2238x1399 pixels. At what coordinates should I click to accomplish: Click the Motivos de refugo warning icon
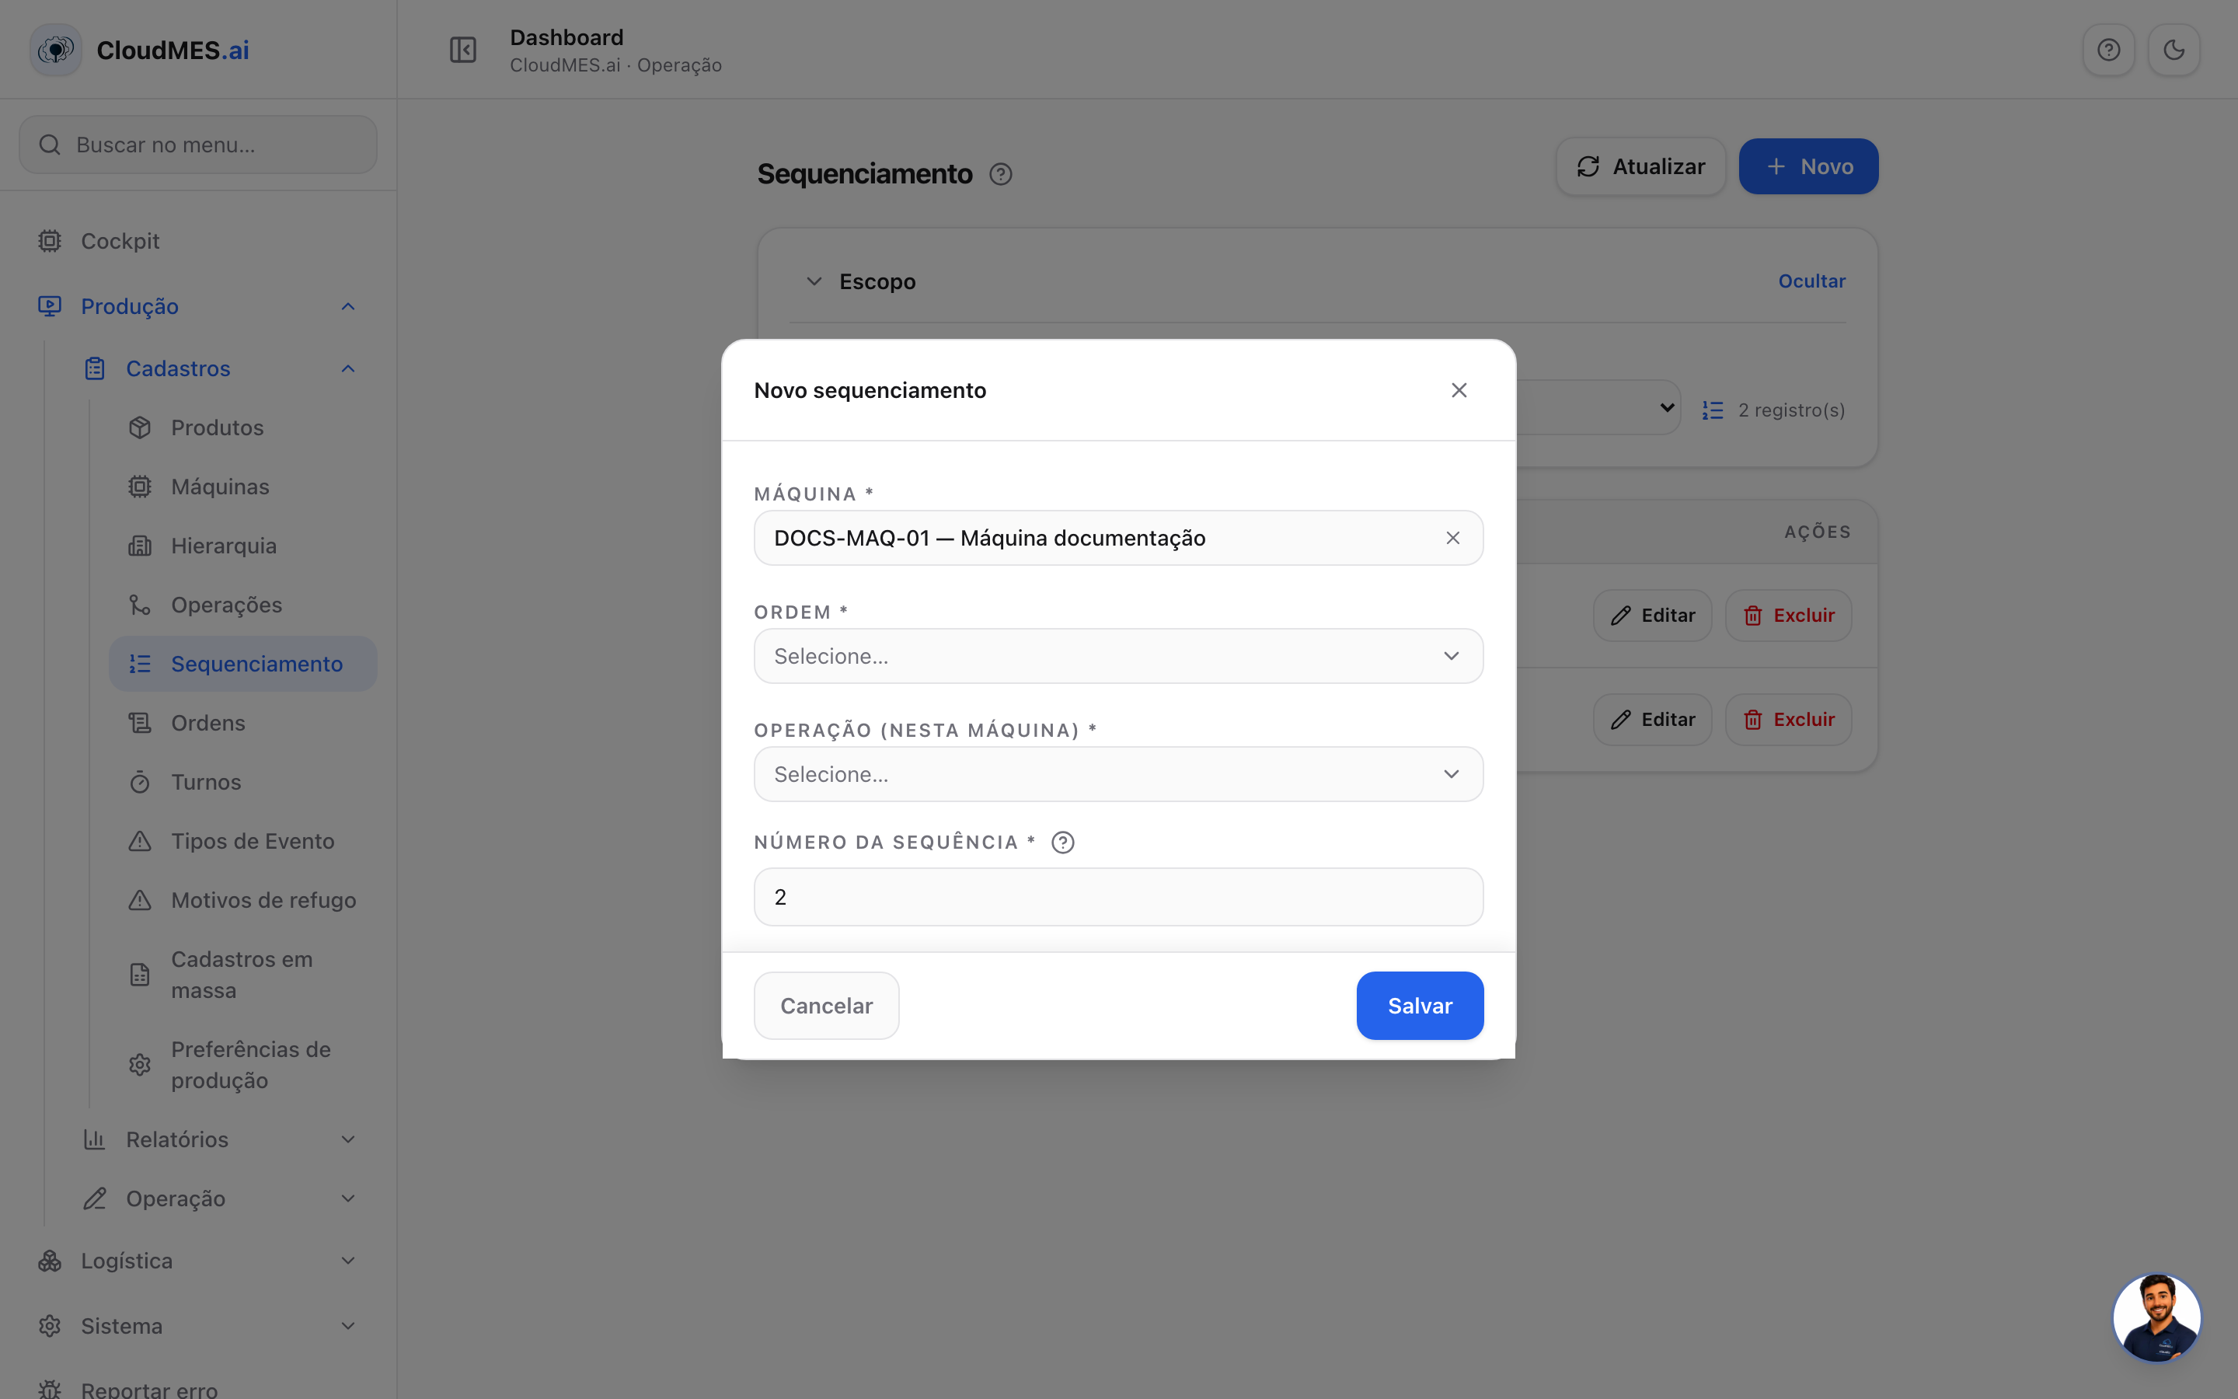[x=140, y=900]
